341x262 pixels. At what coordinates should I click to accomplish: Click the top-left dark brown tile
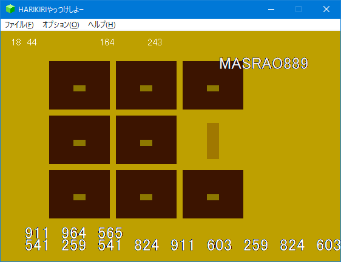(x=79, y=85)
